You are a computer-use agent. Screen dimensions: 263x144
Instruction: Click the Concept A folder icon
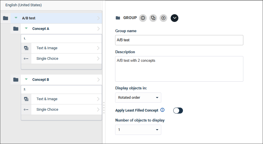(16, 29)
